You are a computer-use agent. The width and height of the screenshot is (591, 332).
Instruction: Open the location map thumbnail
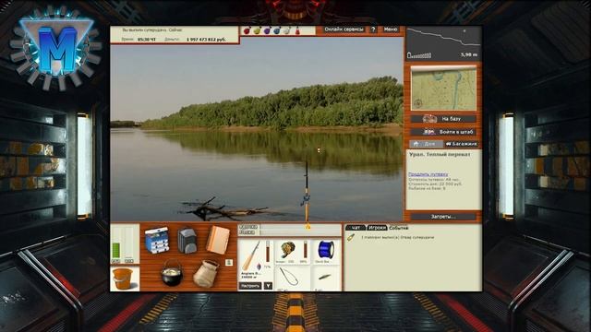pyautogui.click(x=443, y=89)
